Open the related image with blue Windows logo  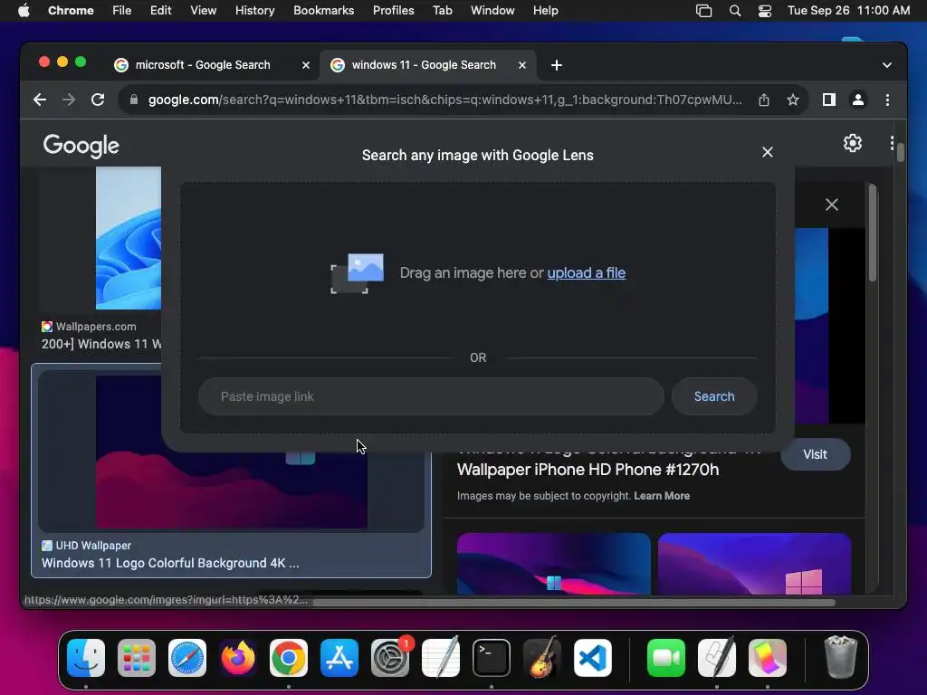point(553,564)
